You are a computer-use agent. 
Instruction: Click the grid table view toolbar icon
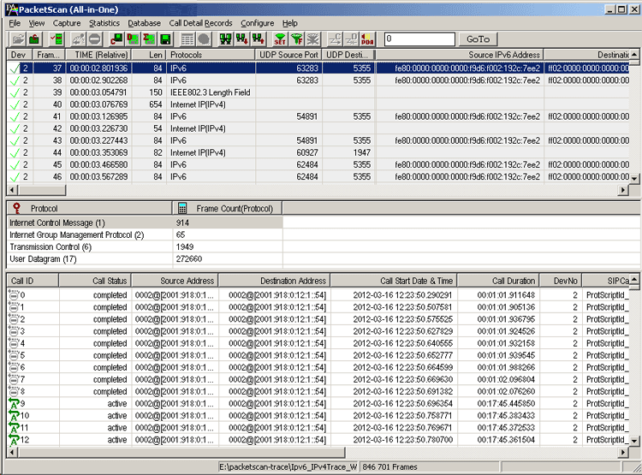coord(187,39)
